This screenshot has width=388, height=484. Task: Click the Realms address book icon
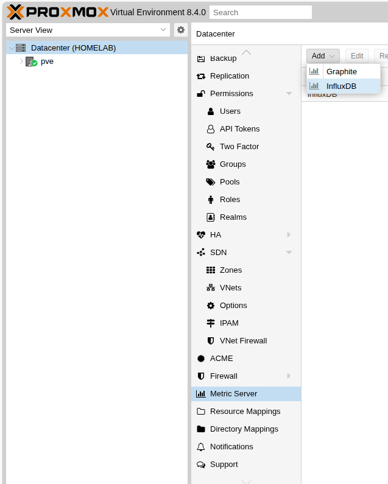(211, 217)
